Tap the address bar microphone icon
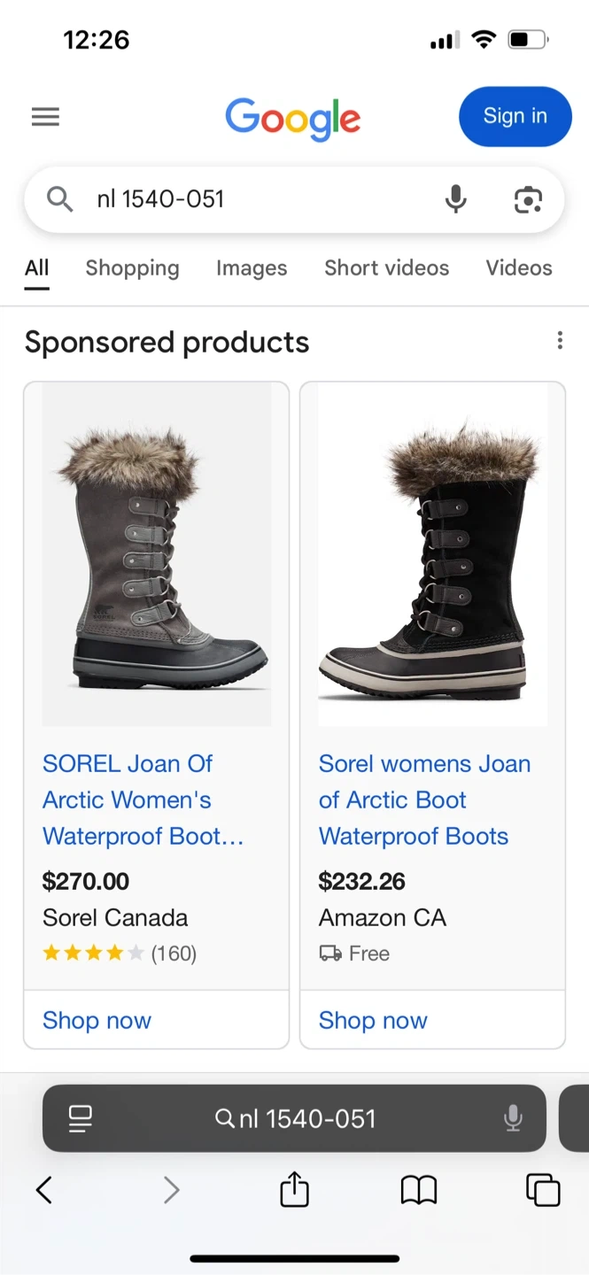Screen dimensions: 589x1275 tap(513, 1118)
